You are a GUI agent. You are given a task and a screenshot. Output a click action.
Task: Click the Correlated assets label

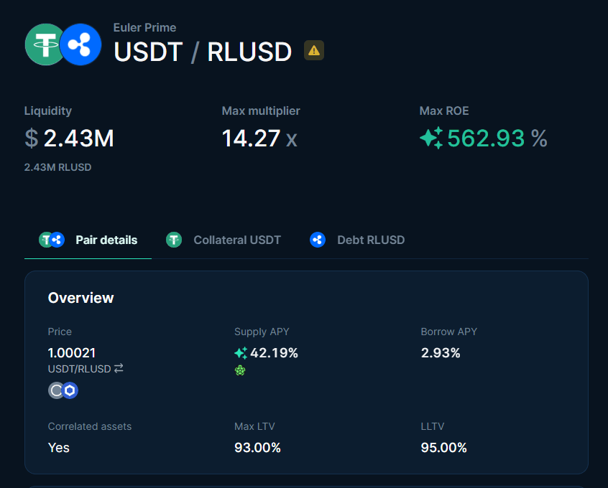point(90,426)
